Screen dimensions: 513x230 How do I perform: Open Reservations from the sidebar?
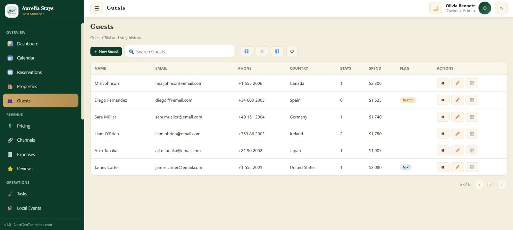[40, 72]
